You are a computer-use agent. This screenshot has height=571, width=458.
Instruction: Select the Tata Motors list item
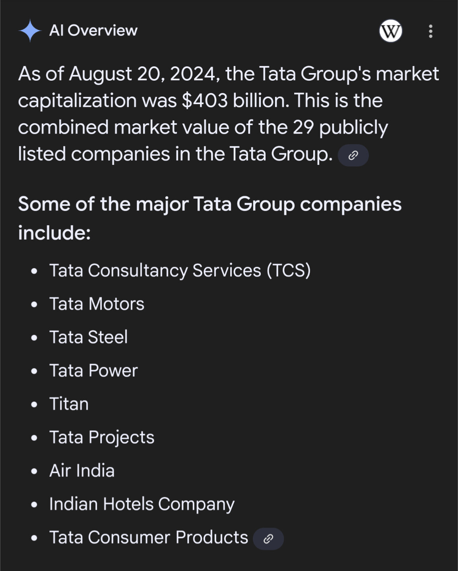pos(97,304)
